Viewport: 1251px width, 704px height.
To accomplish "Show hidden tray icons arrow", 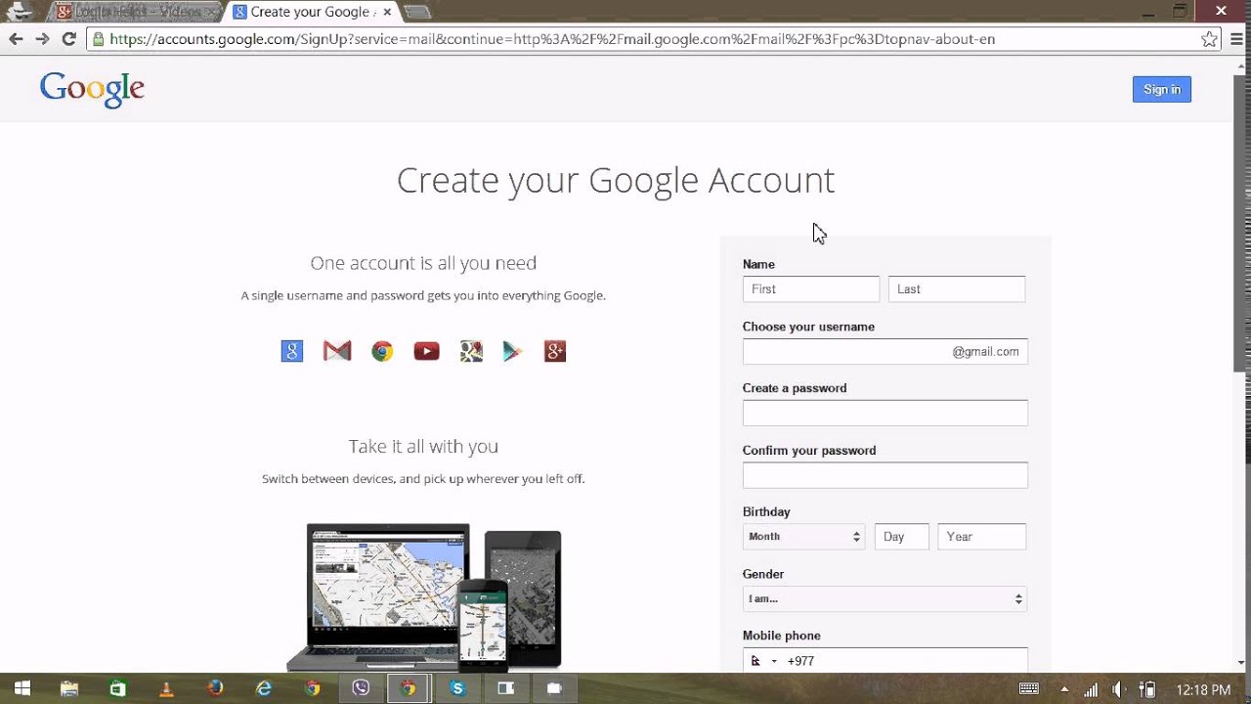I will [x=1065, y=689].
